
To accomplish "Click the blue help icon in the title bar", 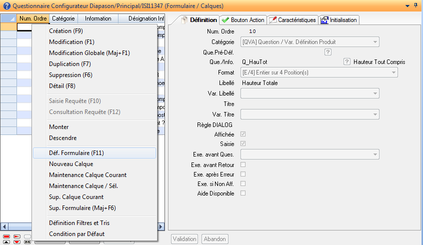I will (x=6, y=5).
